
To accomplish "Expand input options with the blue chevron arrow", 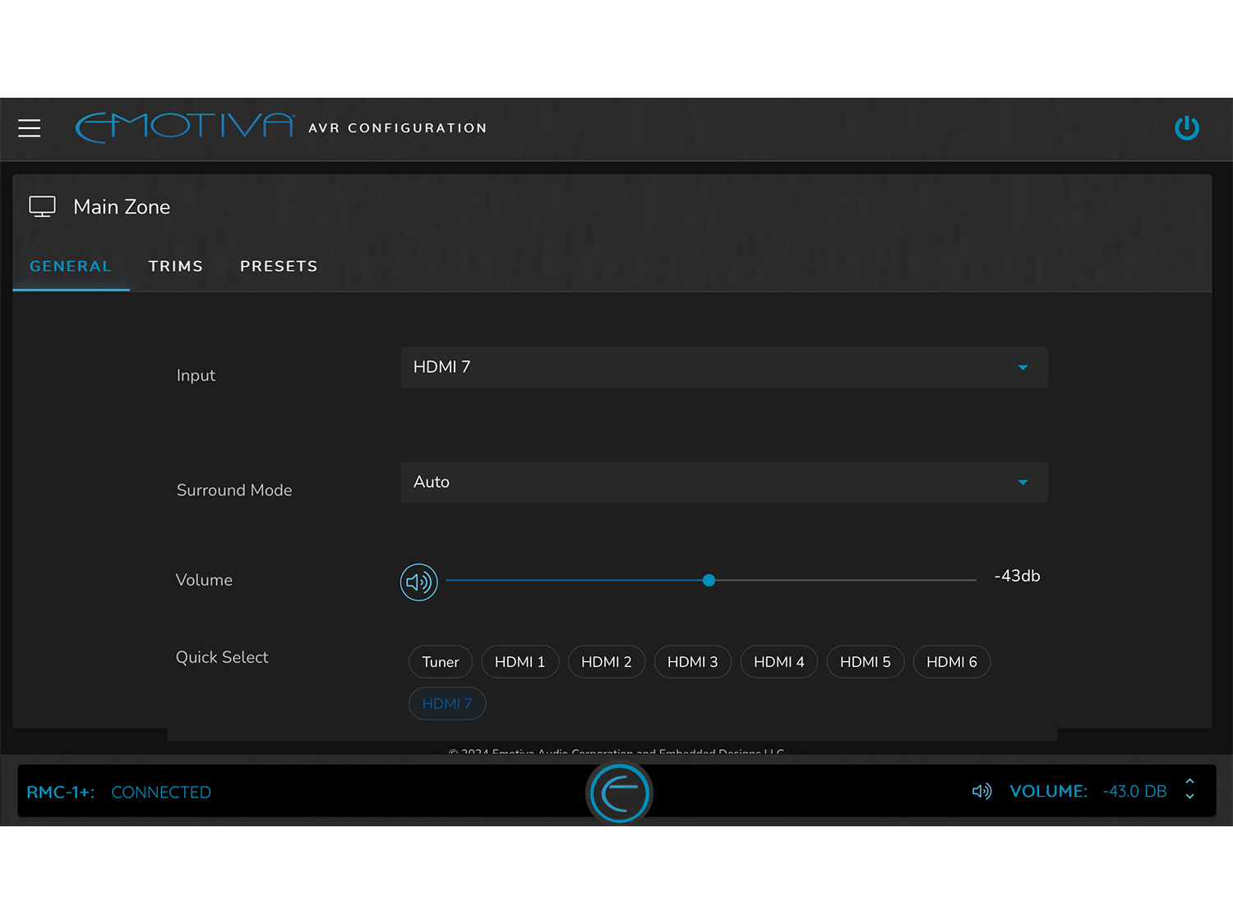I will coord(1023,367).
